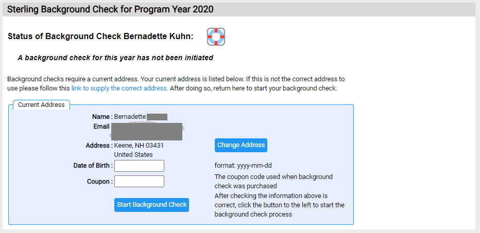Click the yyyy-mm-dd format hint text

243,166
